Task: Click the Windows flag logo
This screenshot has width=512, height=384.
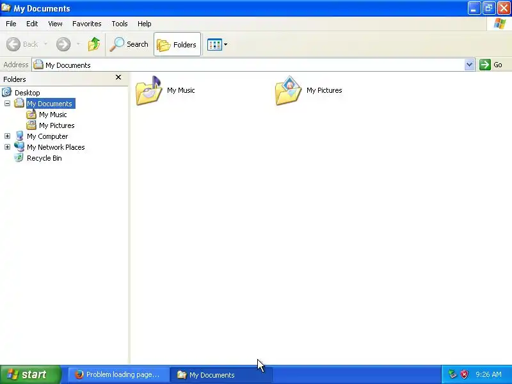Action: [x=500, y=24]
